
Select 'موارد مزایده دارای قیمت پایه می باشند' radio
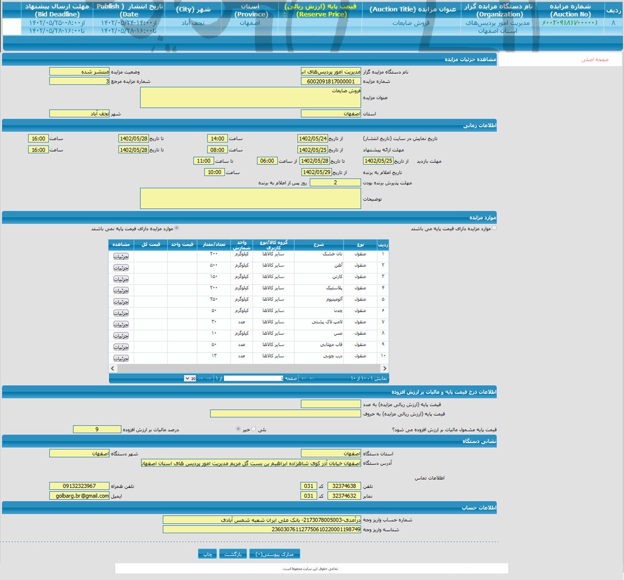tap(494, 228)
